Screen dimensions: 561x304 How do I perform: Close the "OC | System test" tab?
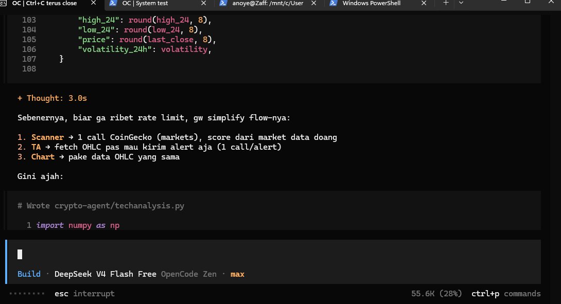(x=204, y=3)
